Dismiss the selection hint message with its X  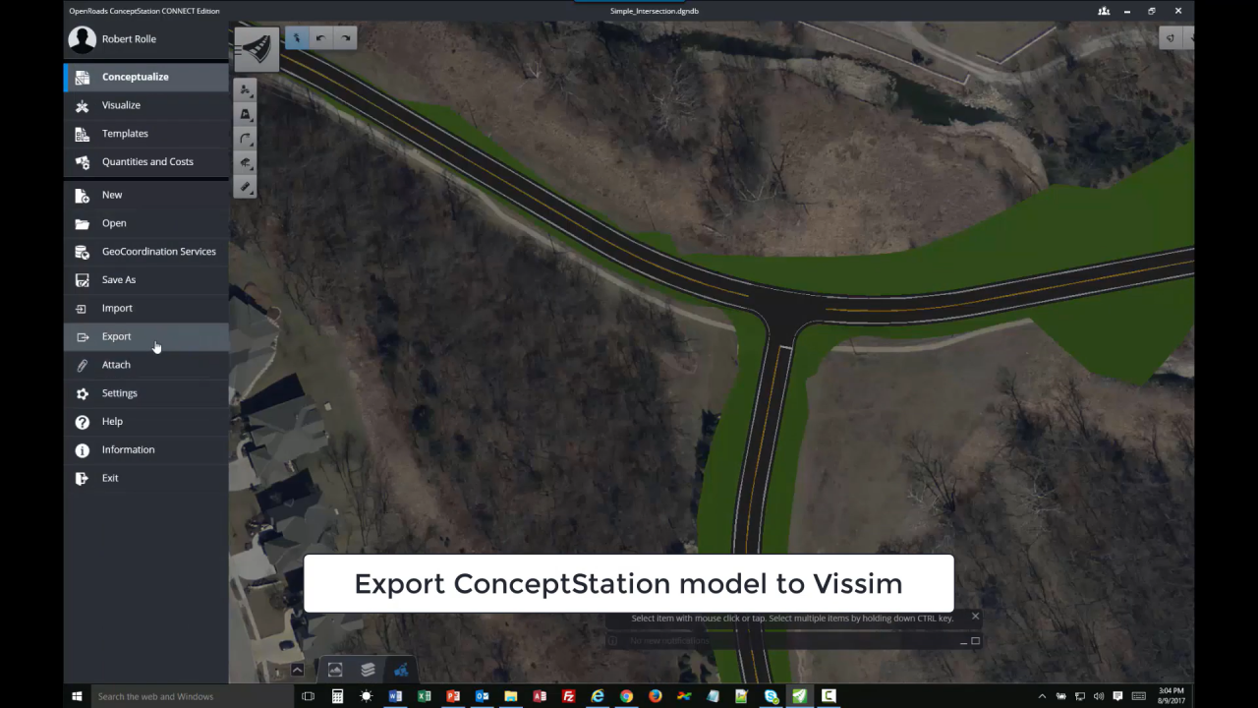[x=975, y=617]
